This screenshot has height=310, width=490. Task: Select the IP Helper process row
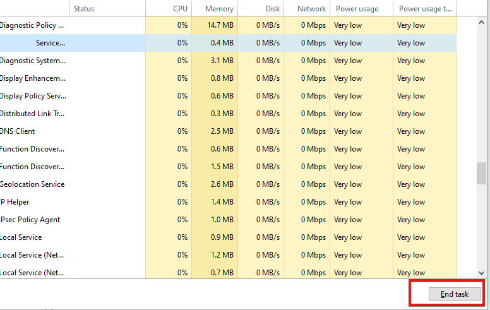16,202
